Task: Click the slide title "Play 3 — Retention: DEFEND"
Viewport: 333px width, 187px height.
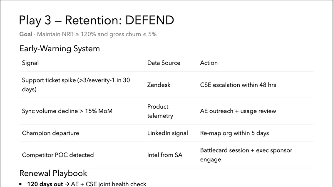Action: tap(97, 20)
